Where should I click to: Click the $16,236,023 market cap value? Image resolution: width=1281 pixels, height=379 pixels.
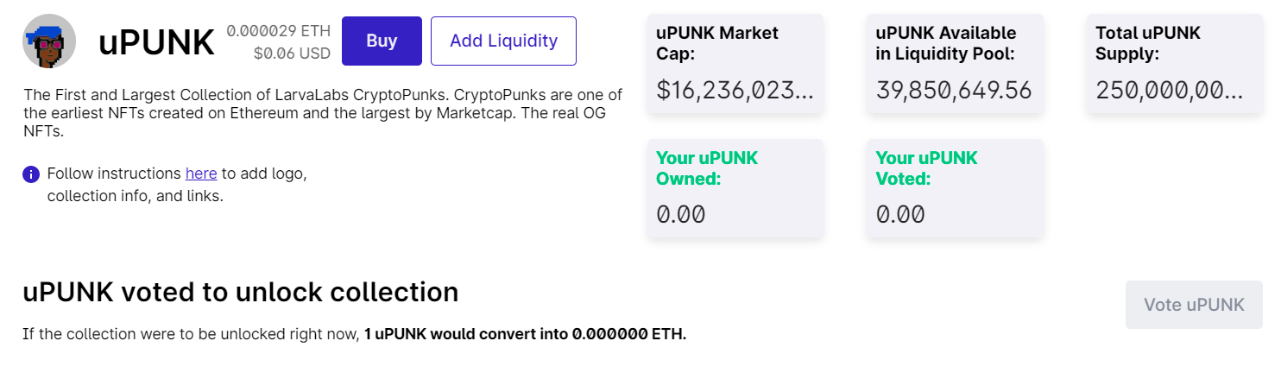tap(735, 90)
